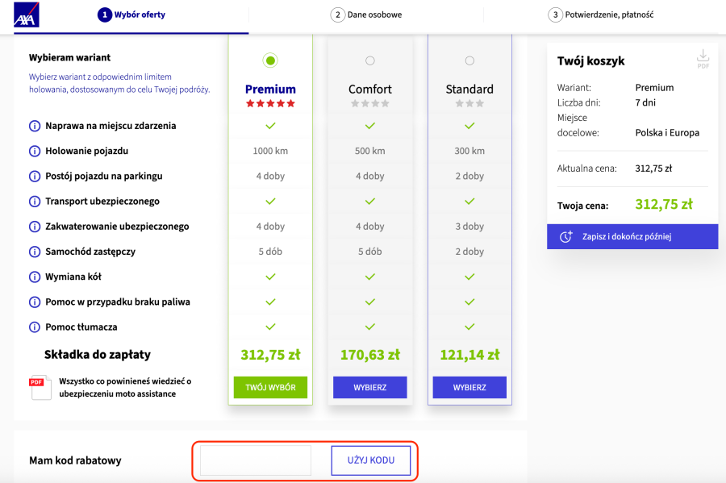This screenshot has width=726, height=483.
Task: Click UŻYJ KODU button
Action: click(x=371, y=460)
